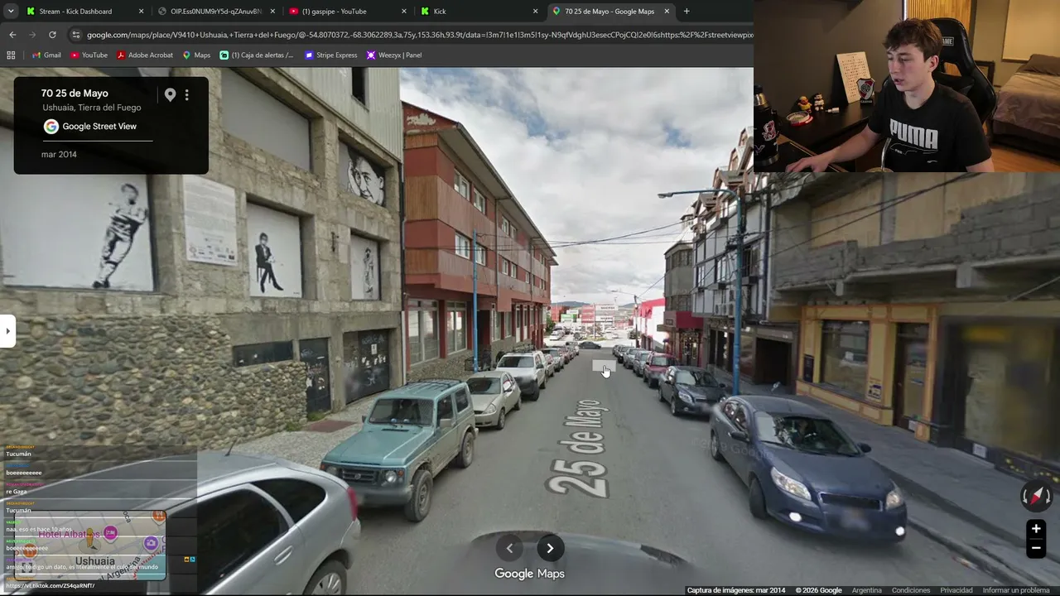1060x596 pixels.
Task: Switch to the gaspipe - YouTube tab
Action: point(348,12)
